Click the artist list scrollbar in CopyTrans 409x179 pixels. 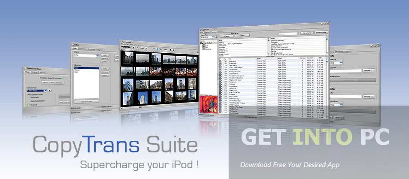tap(269, 47)
